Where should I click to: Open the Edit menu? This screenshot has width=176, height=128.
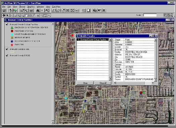tap(9, 7)
